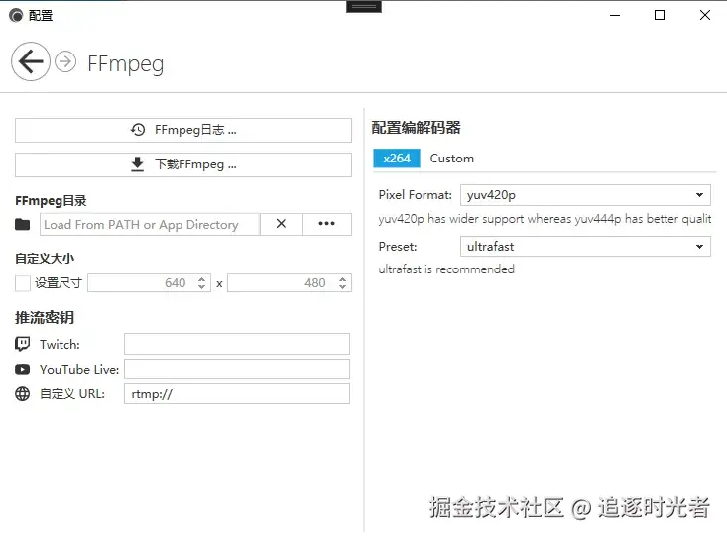
Task: Select the x264 codec tab
Action: 397,159
